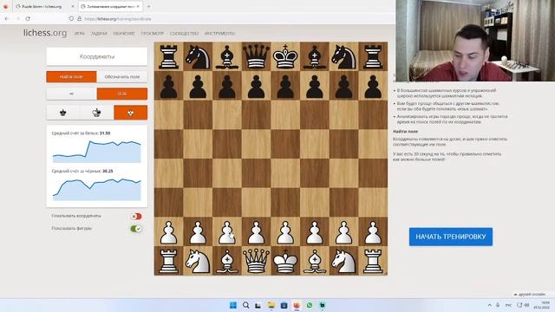Viewport: 555px width, 312px height.
Task: Open the ИНСТРУМЕНТЫ menu
Action: tap(219, 33)
